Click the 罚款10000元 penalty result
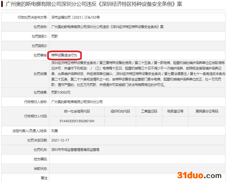The image size is (227, 182). [61, 92]
